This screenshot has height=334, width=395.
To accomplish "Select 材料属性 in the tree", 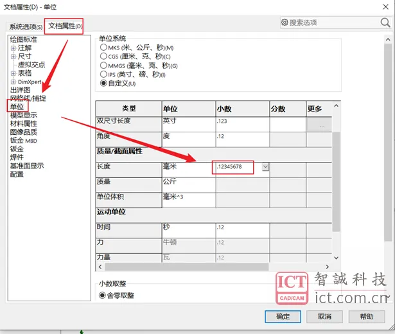I will click(23, 123).
